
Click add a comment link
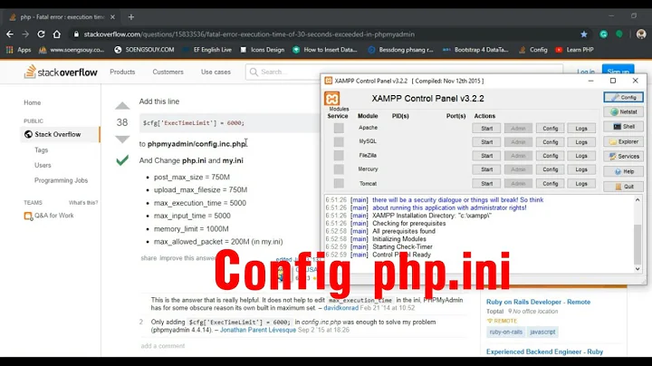click(163, 346)
